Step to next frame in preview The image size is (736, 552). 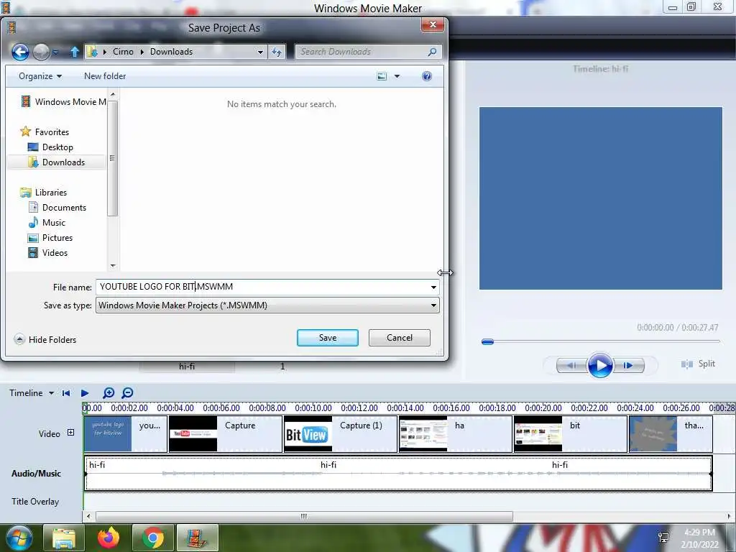pos(628,365)
